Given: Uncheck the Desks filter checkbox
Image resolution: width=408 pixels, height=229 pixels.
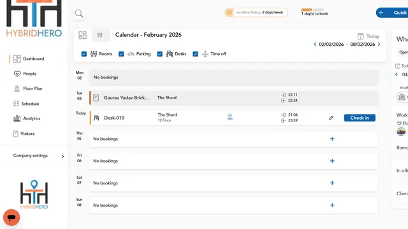Looking at the screenshot, I should (160, 53).
